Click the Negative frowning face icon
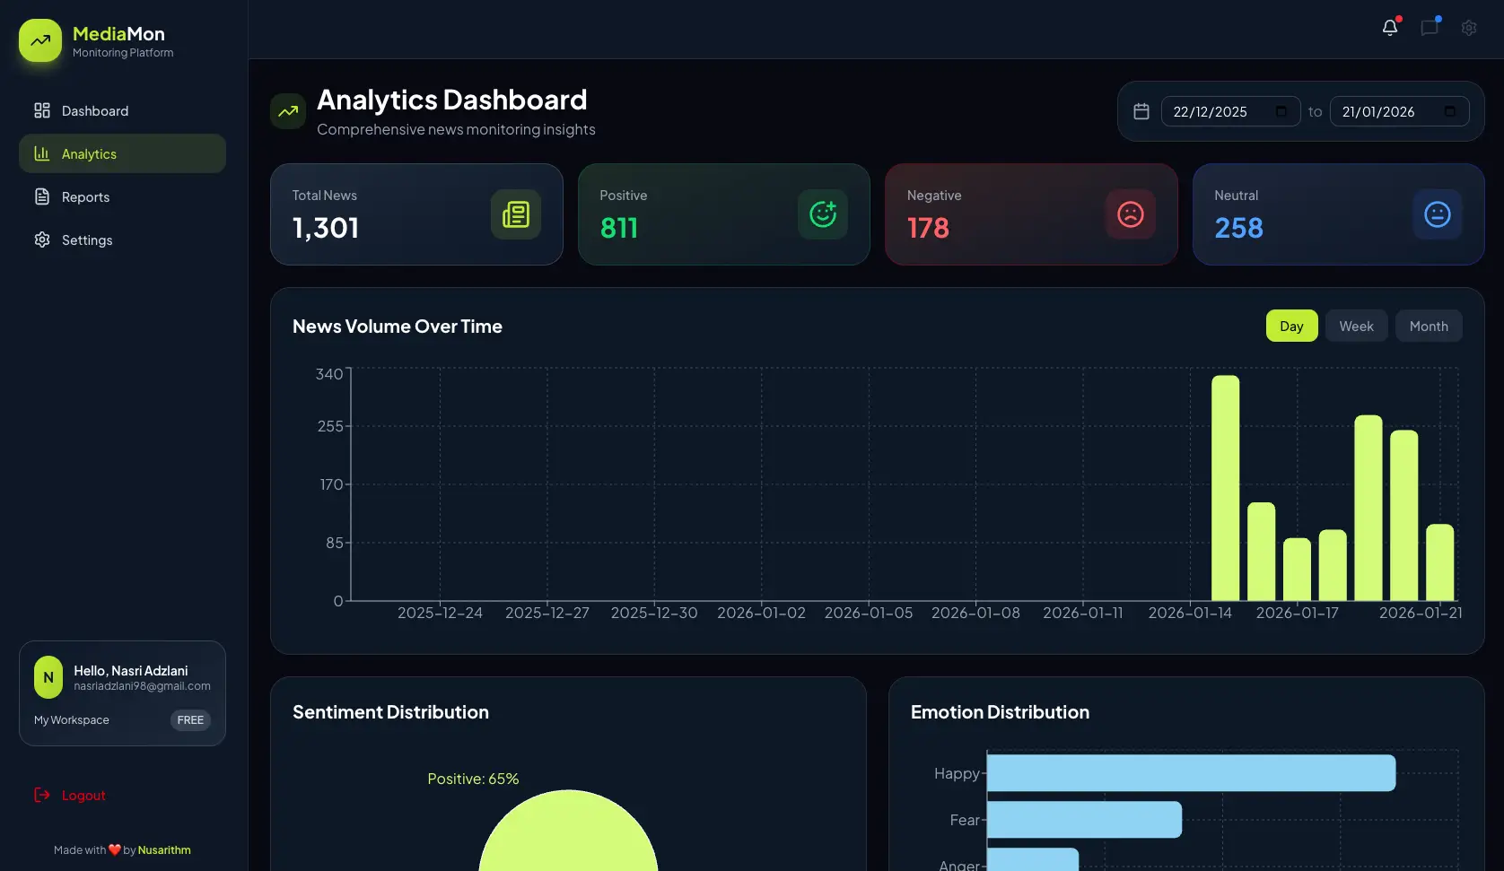The height and width of the screenshot is (871, 1504). (1130, 214)
